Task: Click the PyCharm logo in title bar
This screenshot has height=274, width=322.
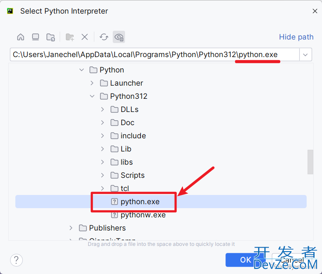Action: click(10, 11)
